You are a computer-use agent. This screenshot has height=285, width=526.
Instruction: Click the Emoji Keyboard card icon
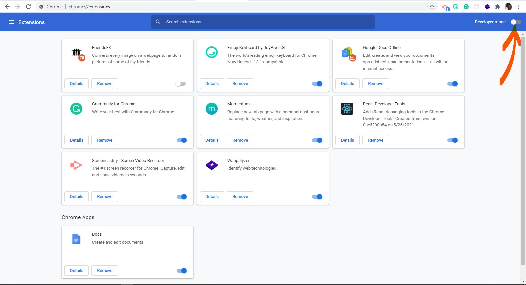212,52
